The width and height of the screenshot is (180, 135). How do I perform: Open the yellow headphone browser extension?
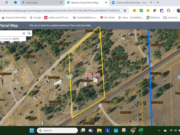[x=134, y=11]
